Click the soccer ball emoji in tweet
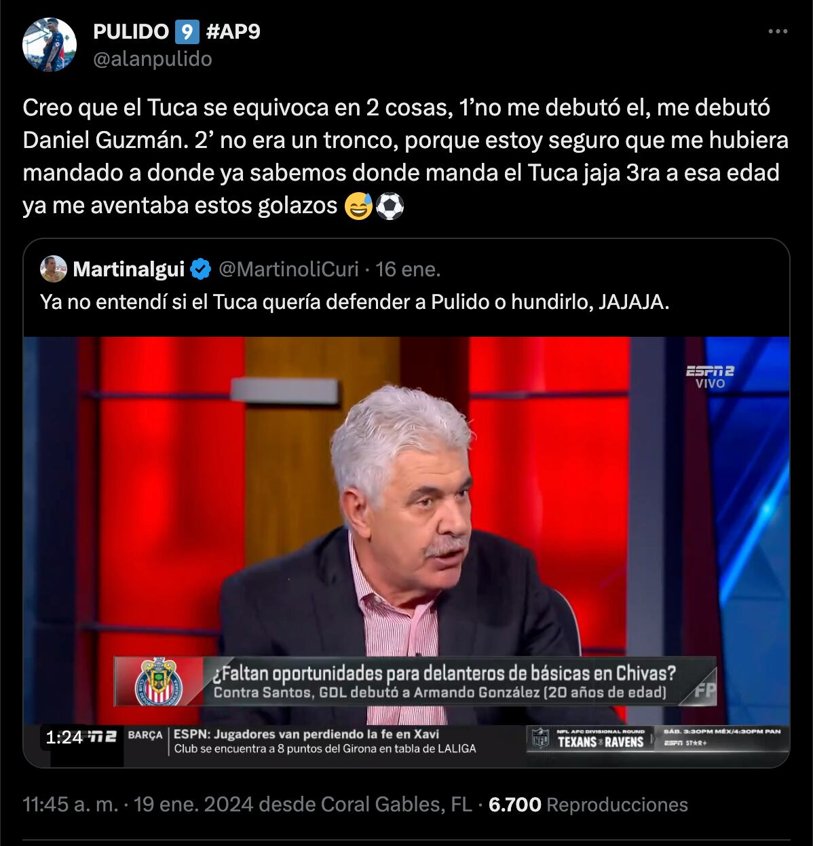Viewport: 813px width, 846px height. 390,206
